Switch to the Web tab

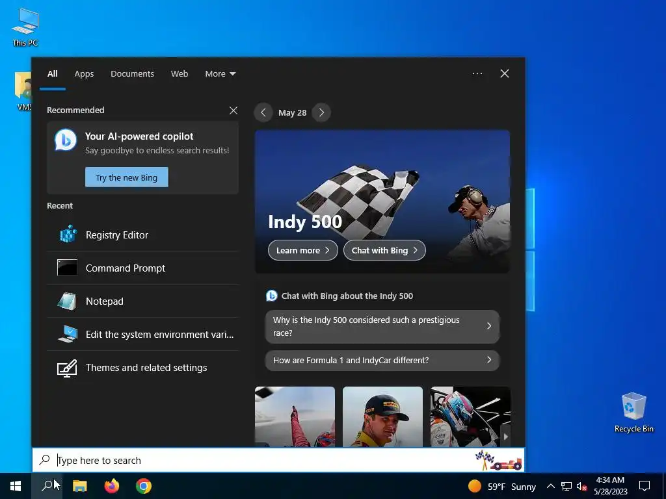pyautogui.click(x=180, y=74)
